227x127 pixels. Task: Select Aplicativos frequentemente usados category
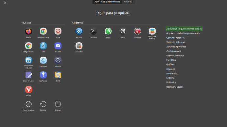[184, 29]
